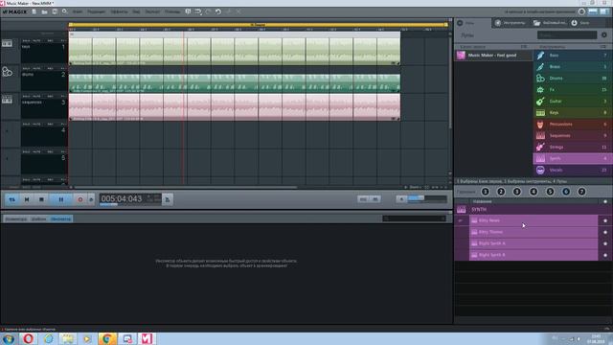Click the loops search field
The height and width of the screenshot is (345, 613).
tap(567, 34)
